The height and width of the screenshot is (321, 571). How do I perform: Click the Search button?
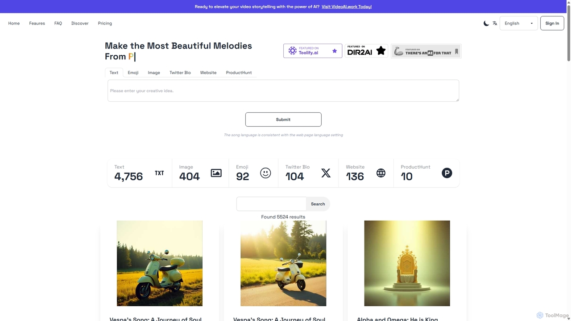click(x=318, y=204)
